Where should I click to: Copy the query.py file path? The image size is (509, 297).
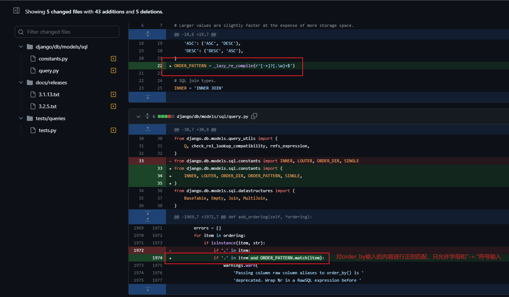254,116
